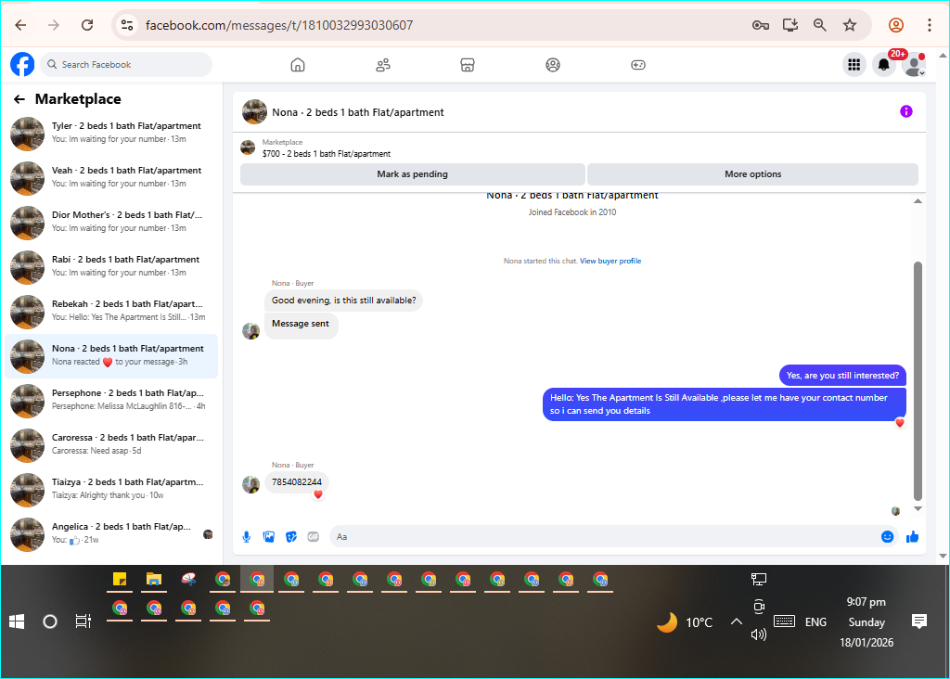The width and height of the screenshot is (950, 679).
Task: Click the site information icon in address bar
Action: click(126, 25)
